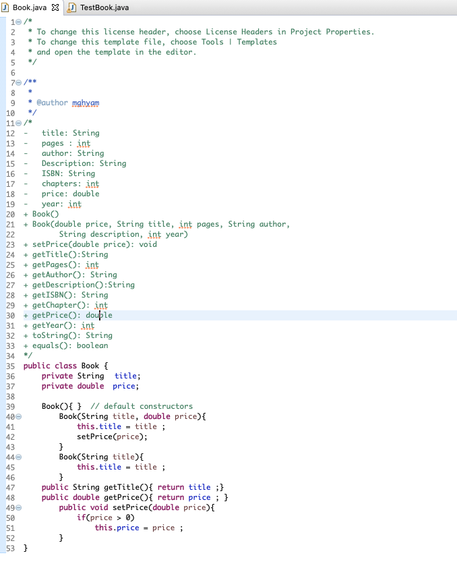Close the Book.java tab

(x=55, y=7)
